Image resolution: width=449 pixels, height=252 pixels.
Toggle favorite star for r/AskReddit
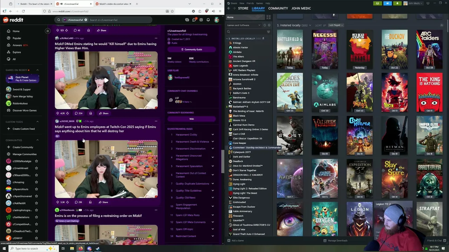click(36, 203)
